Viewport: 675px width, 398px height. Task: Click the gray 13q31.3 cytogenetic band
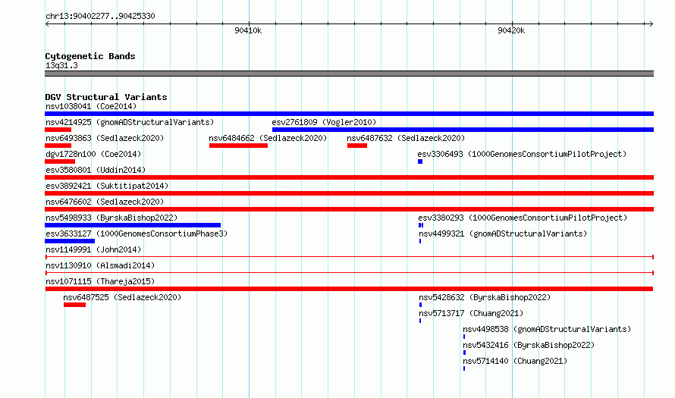[349, 74]
